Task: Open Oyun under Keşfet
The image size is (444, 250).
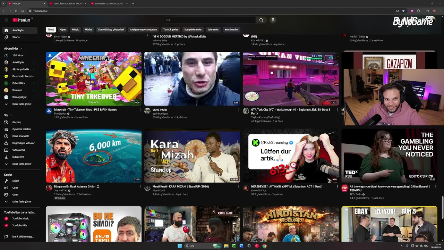Action: click(x=19, y=195)
